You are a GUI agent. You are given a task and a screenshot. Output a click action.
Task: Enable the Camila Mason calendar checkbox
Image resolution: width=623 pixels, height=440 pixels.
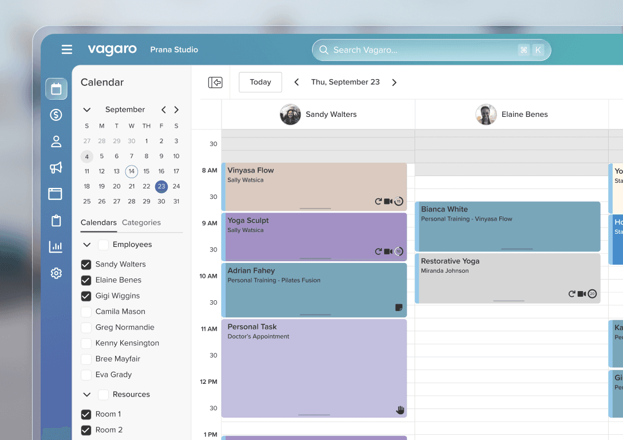tap(86, 312)
